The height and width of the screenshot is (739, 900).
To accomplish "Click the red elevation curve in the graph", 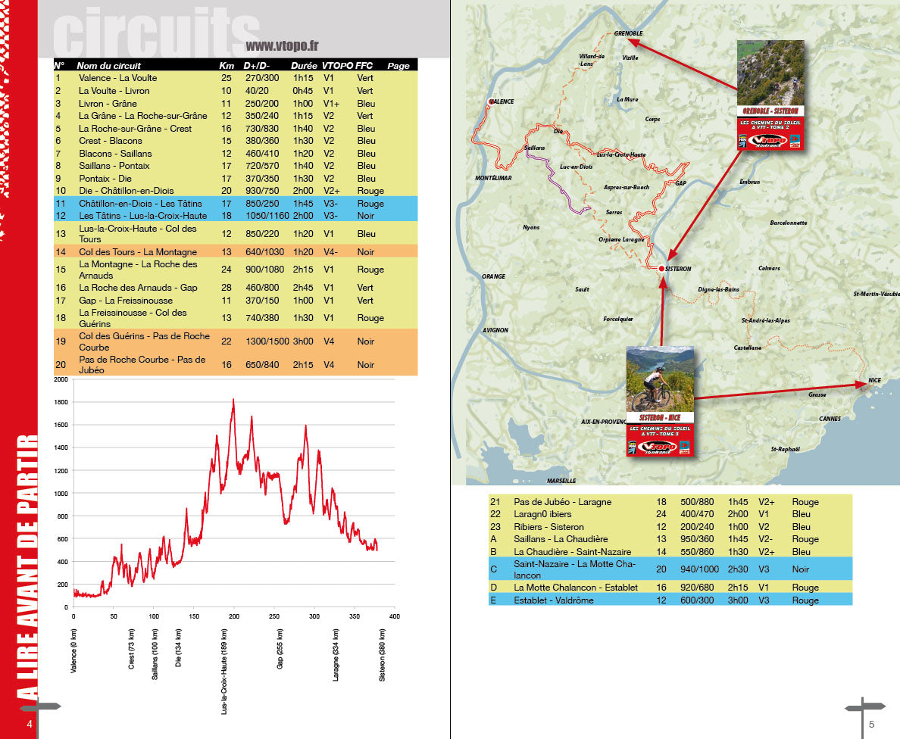I will click(235, 401).
